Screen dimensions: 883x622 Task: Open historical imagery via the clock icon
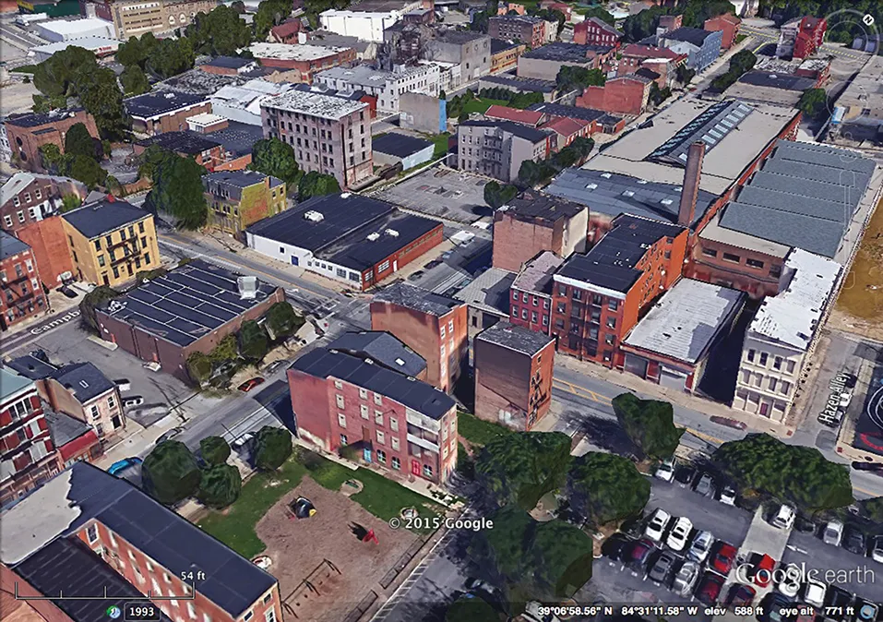click(x=113, y=611)
